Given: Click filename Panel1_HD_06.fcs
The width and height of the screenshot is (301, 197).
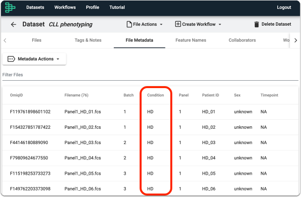Looking at the screenshot, I should click(x=83, y=189).
